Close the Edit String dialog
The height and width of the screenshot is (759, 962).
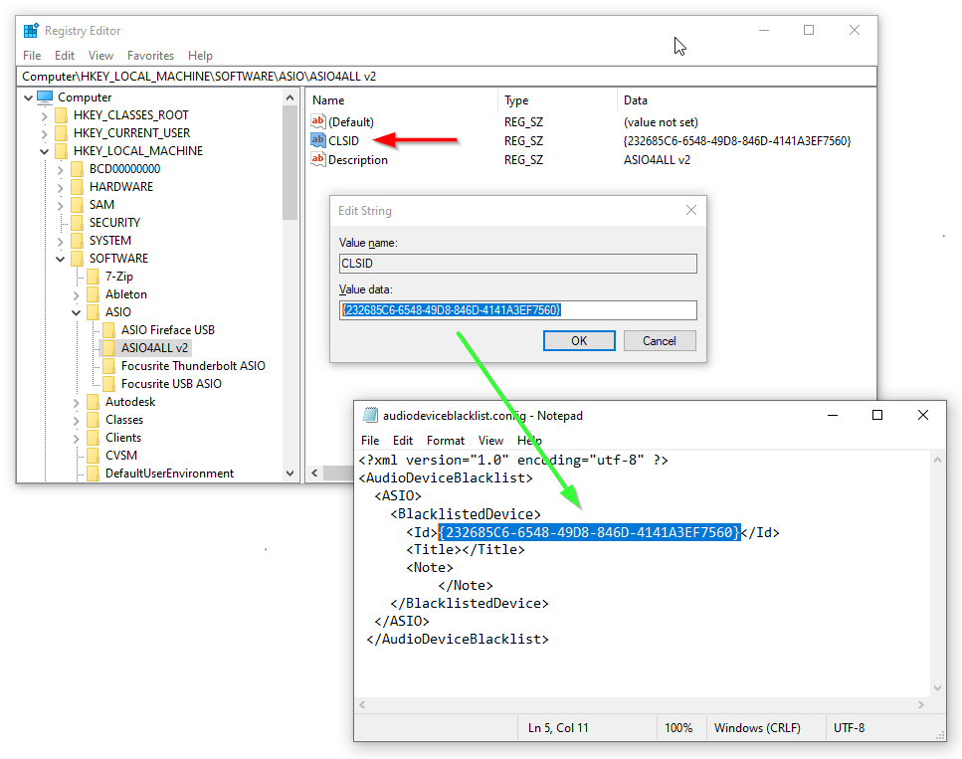(x=691, y=211)
